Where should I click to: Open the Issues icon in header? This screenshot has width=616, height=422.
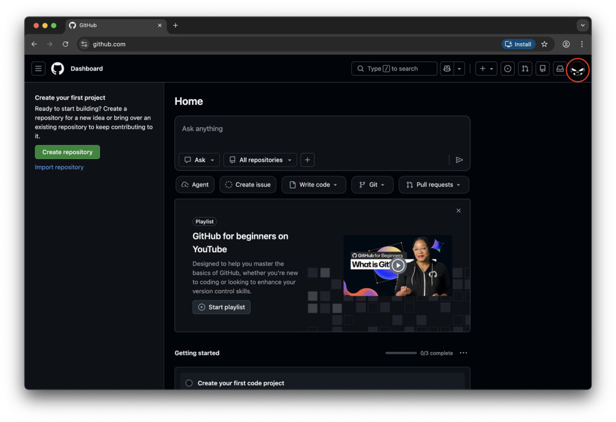pos(508,69)
